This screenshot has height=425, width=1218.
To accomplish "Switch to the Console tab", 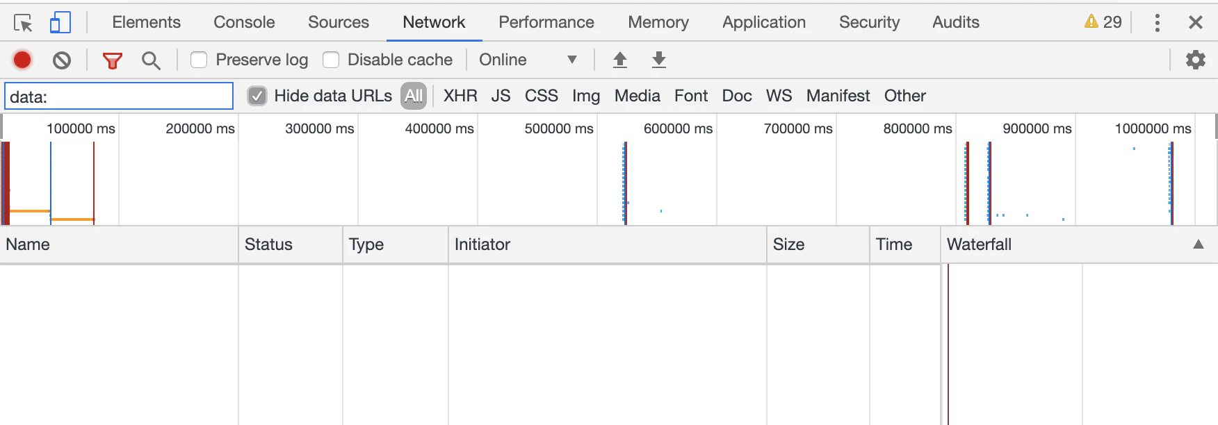I will (x=244, y=22).
